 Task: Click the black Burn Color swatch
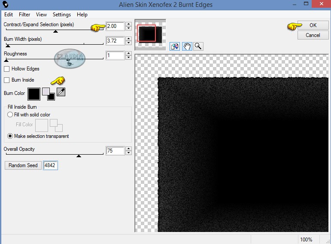click(34, 94)
